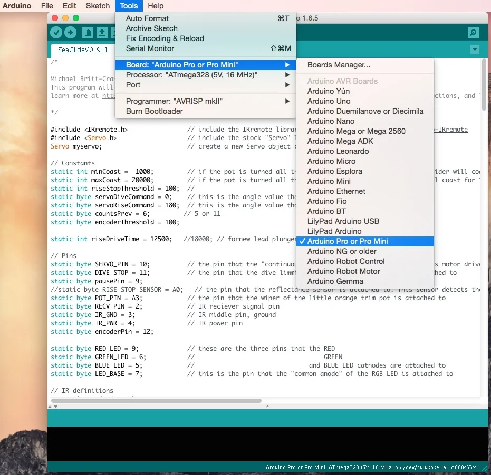Viewport: 491px width, 475px height.
Task: Choose Arduino Gemma board
Action: [365, 281]
